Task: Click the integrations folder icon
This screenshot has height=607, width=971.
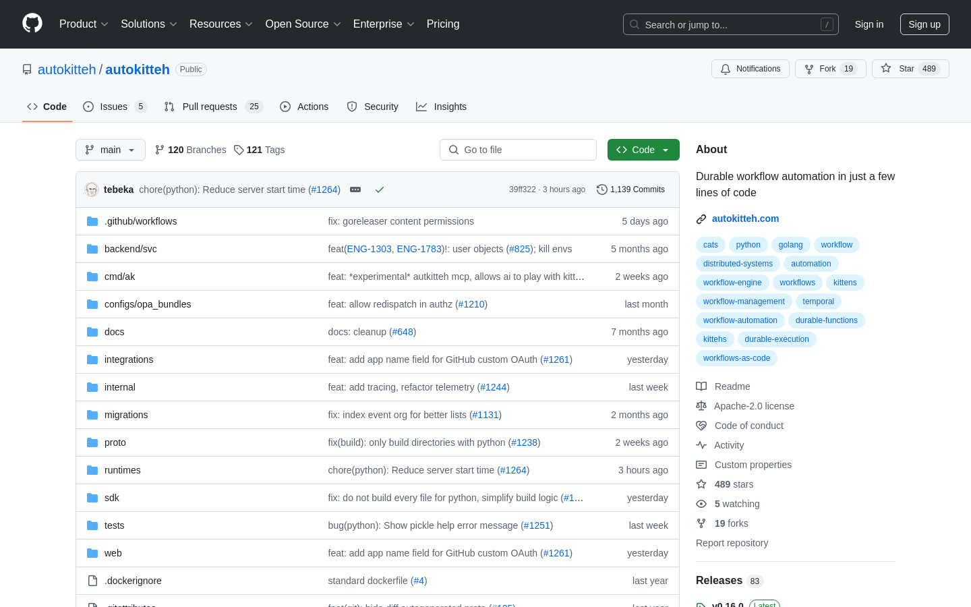Action: tap(92, 359)
